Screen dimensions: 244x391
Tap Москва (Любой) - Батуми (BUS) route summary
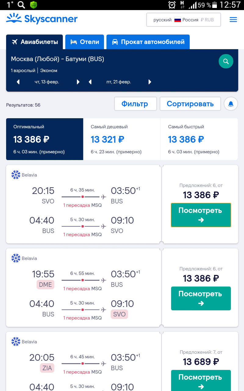(x=58, y=59)
